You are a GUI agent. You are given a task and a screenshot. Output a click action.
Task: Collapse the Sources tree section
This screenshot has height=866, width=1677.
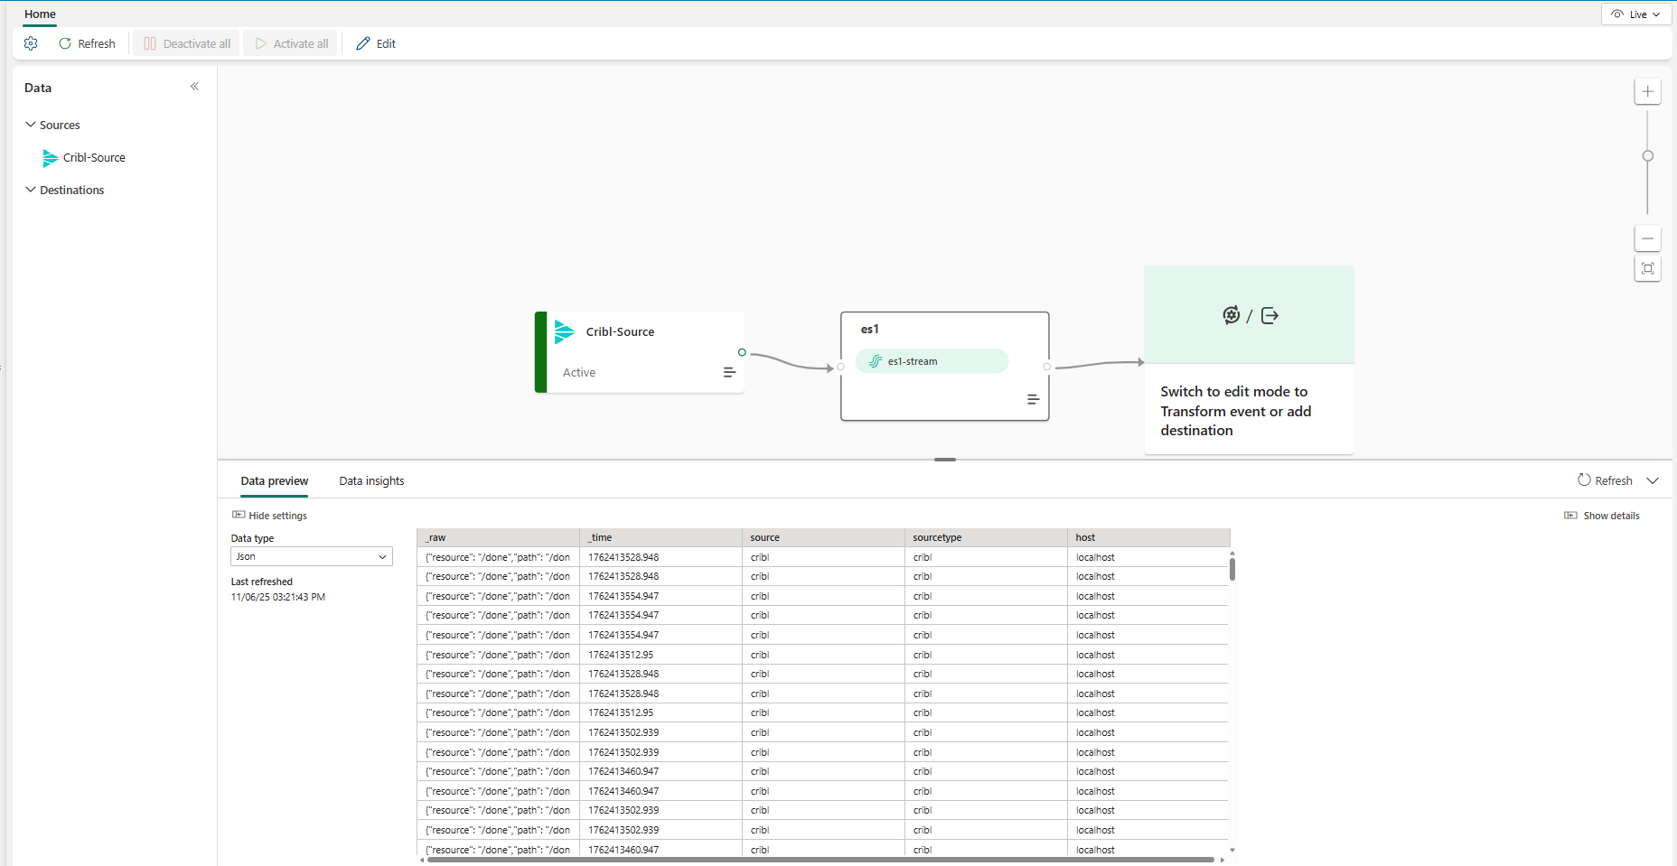31,125
